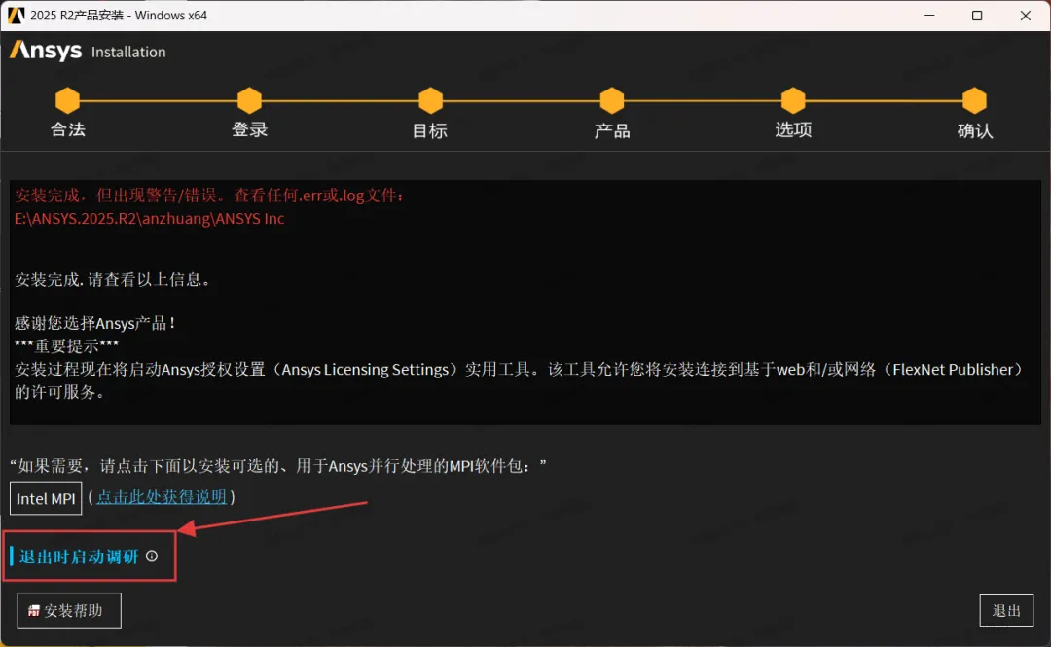1051x647 pixels.
Task: Click the 如果需要 MPI instruction text
Action: (278, 466)
